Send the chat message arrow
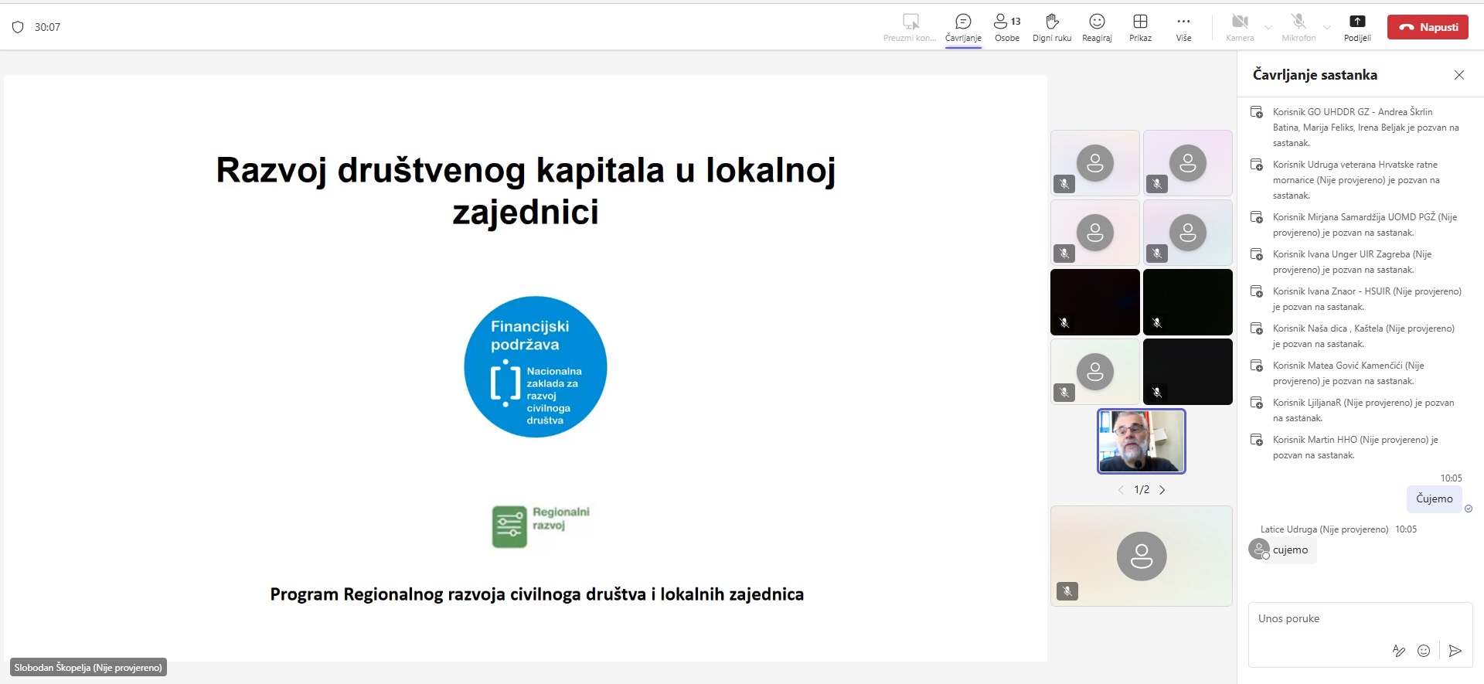1484x684 pixels. pos(1455,651)
